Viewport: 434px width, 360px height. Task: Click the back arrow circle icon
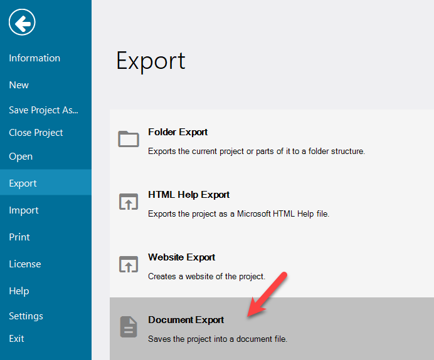pyautogui.click(x=22, y=24)
